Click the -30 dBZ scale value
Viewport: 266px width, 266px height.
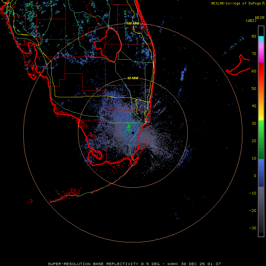(253, 228)
